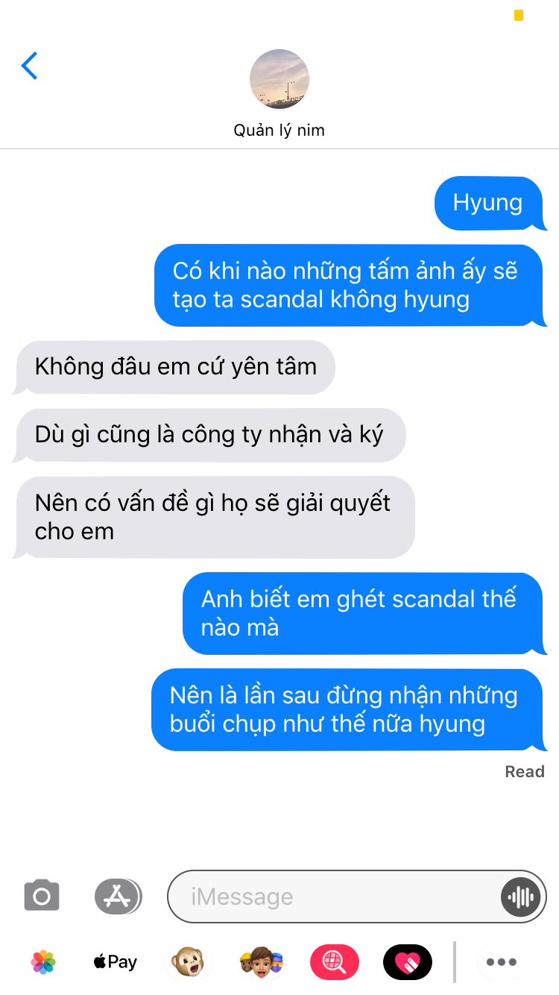Select the blue "Hyung" message bubble

pyautogui.click(x=490, y=203)
